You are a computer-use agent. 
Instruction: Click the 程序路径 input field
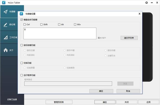point(68,84)
